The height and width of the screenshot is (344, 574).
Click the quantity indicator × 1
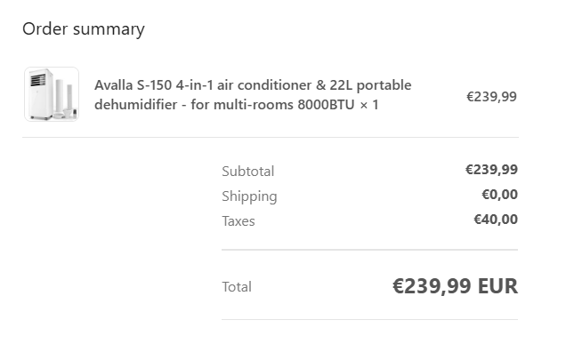tap(369, 105)
